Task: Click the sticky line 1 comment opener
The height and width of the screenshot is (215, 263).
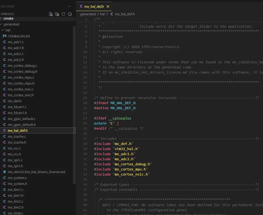Action: point(97,19)
